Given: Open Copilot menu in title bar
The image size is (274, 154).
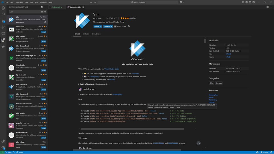Looking at the screenshot, I should [182, 3].
